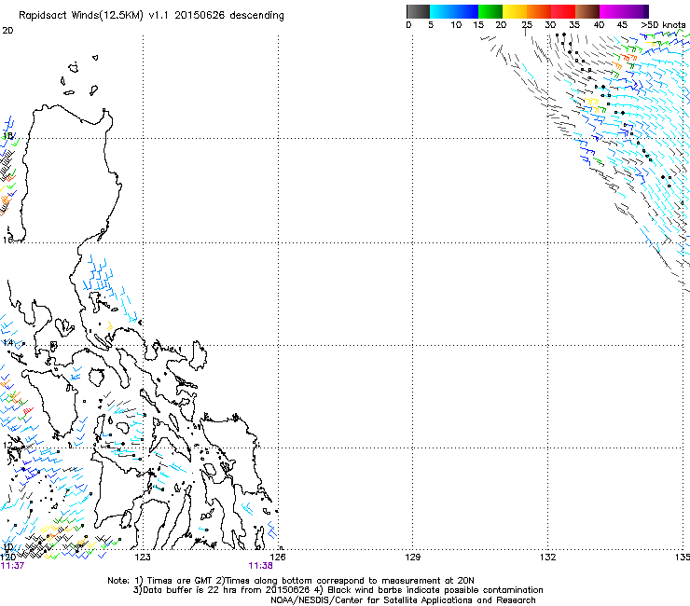Click the latitude label '12'
This screenshot has height=606, width=690.
tap(7, 446)
